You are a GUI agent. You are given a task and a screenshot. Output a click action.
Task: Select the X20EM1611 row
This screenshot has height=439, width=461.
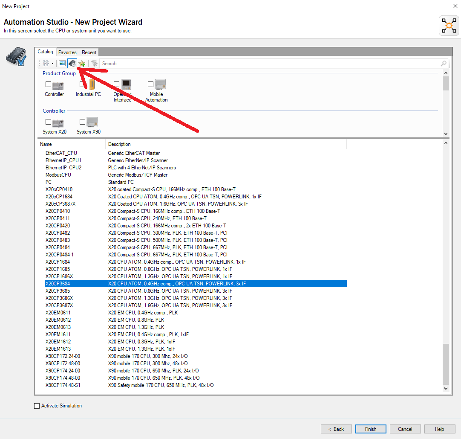click(x=196, y=334)
